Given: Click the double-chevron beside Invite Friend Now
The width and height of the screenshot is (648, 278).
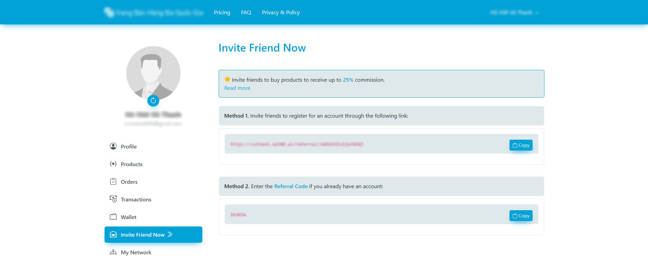Looking at the screenshot, I should point(170,234).
